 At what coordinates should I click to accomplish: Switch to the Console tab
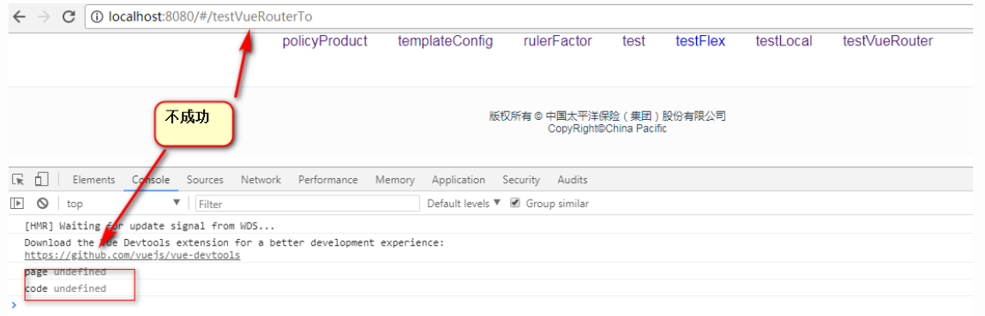point(151,180)
